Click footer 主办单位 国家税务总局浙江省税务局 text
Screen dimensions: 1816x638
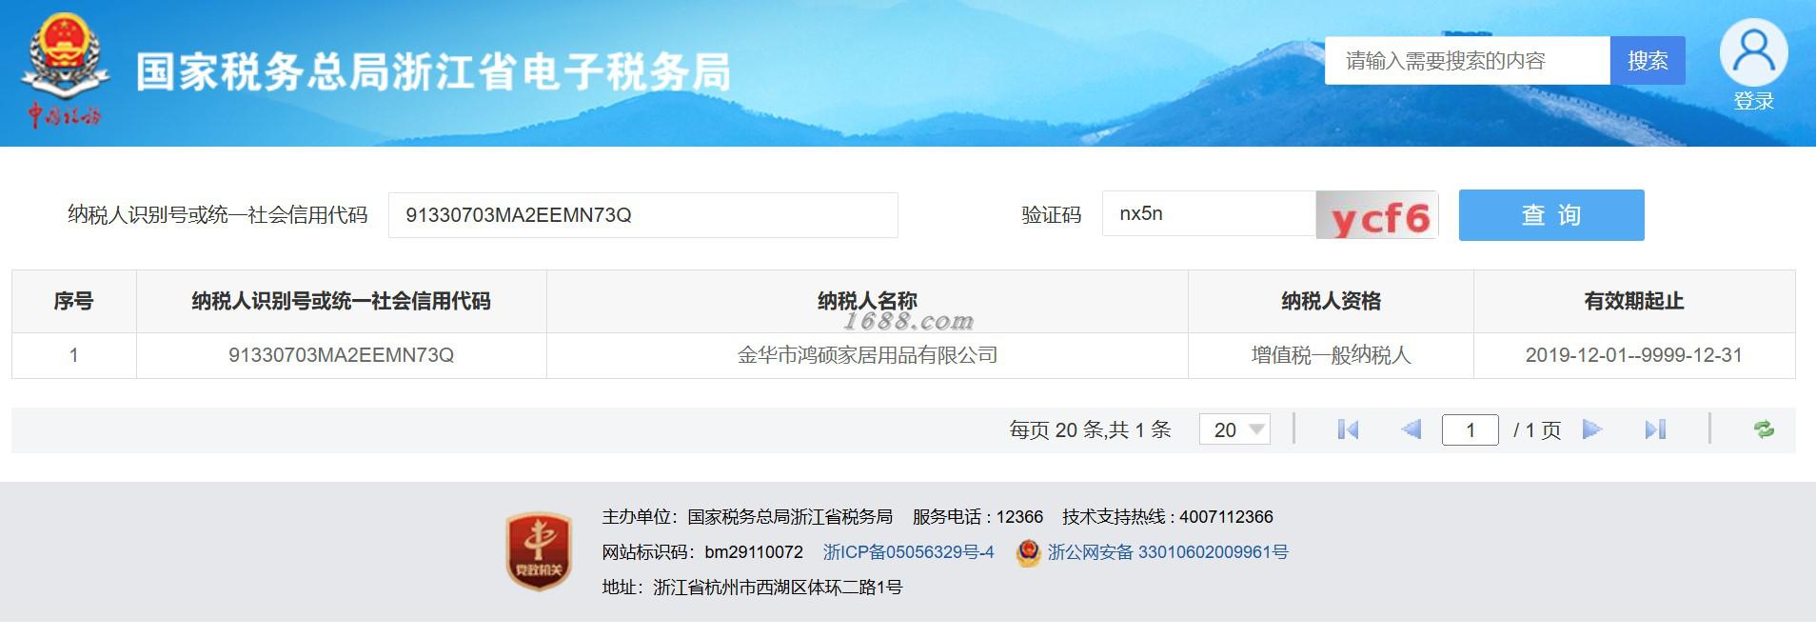click(x=747, y=517)
